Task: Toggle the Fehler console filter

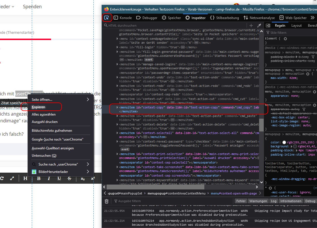Action: [241, 201]
